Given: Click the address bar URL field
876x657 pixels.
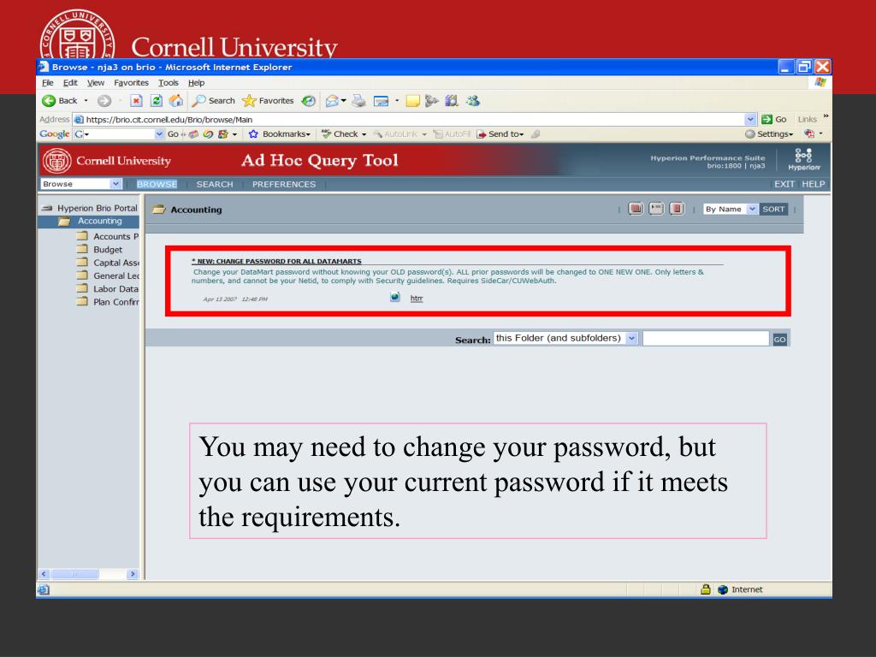Looking at the screenshot, I should pyautogui.click(x=413, y=119).
